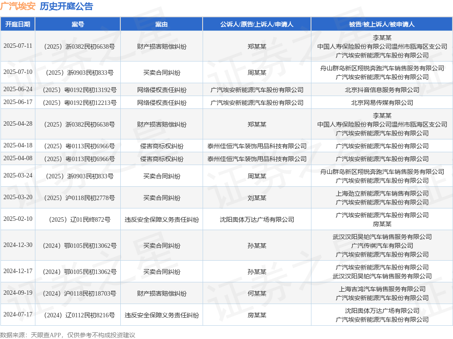Click case number (2025)粤0192民初12213号
This screenshot has height=339, width=453.
80,103
